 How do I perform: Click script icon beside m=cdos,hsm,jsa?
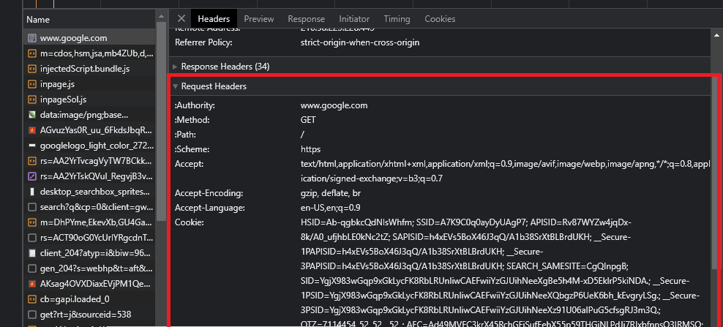31,54
